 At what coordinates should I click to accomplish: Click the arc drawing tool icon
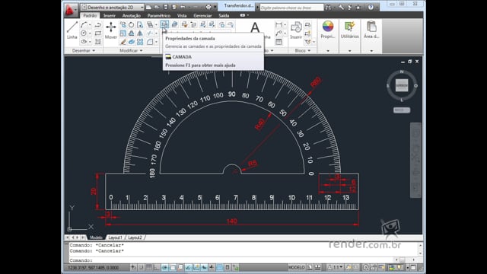click(x=84, y=25)
